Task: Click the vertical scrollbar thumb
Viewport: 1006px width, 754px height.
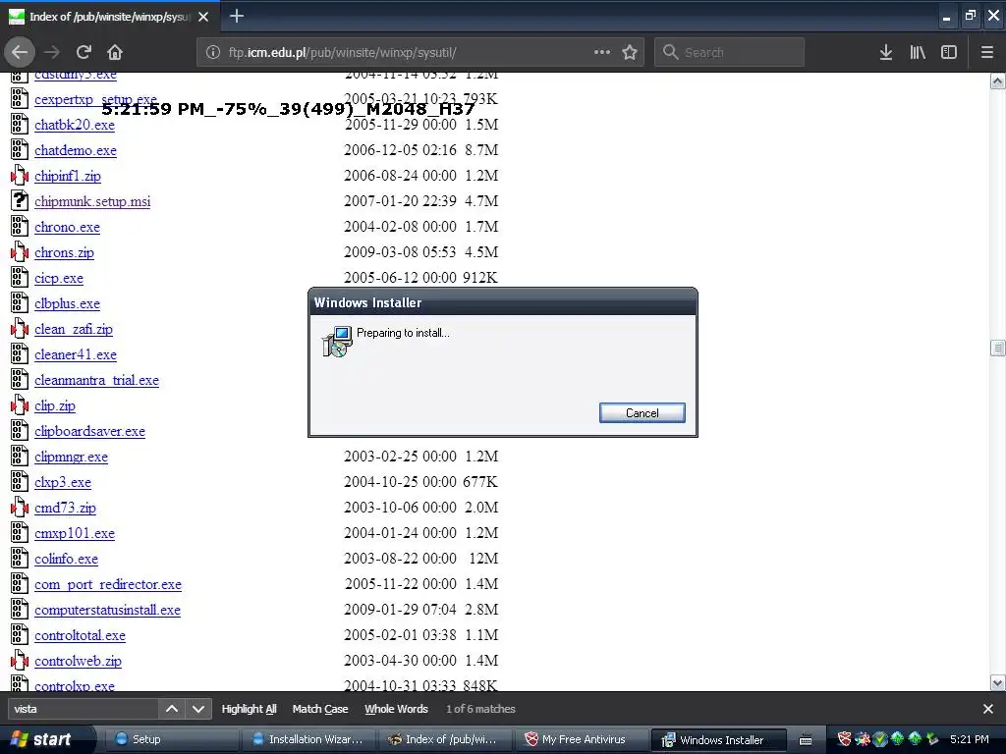Action: [x=998, y=348]
